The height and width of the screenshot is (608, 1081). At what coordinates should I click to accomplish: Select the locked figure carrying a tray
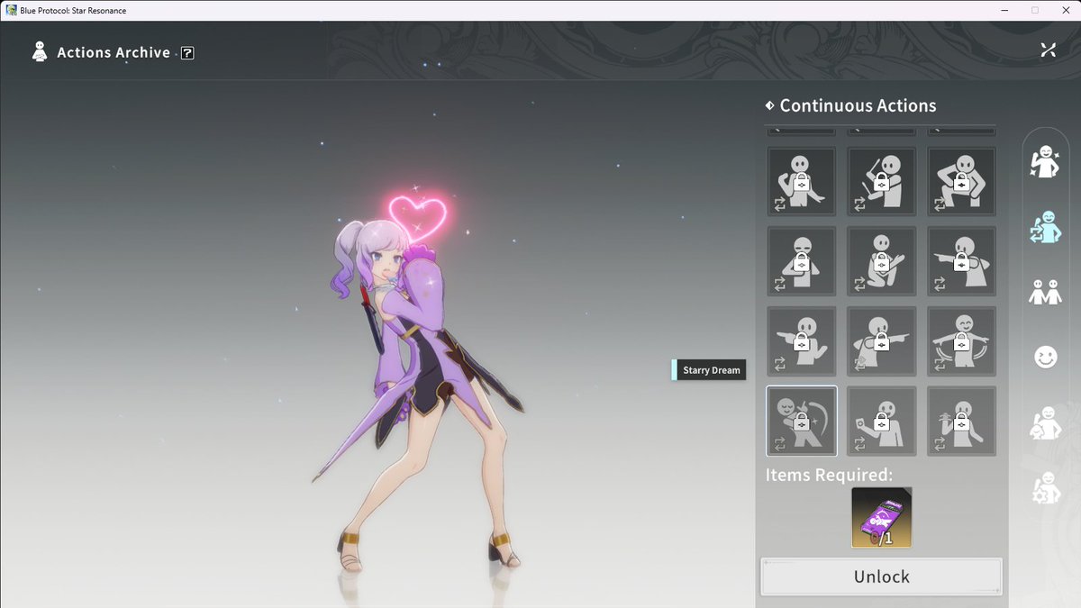(962, 421)
